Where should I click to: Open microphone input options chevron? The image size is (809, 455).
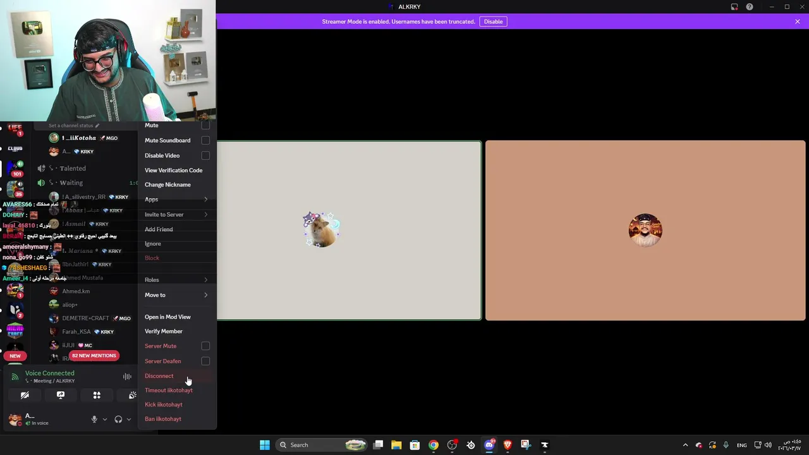(x=105, y=420)
